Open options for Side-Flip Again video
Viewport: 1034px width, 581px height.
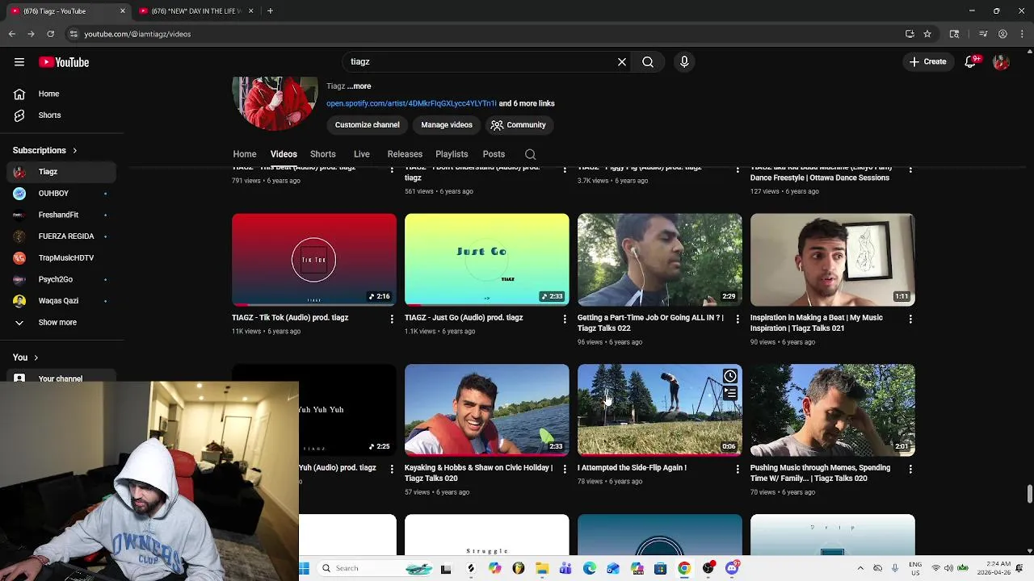point(738,469)
